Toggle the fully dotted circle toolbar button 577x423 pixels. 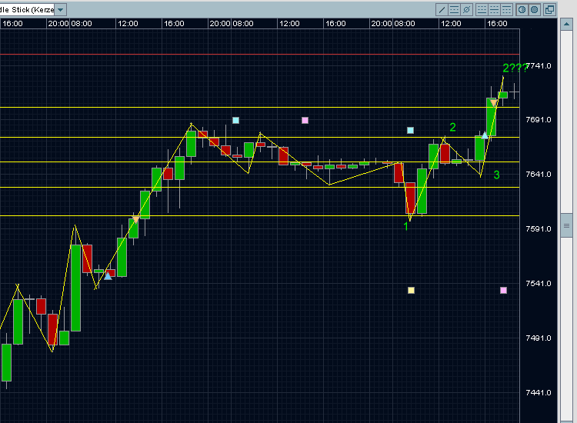click(535, 9)
